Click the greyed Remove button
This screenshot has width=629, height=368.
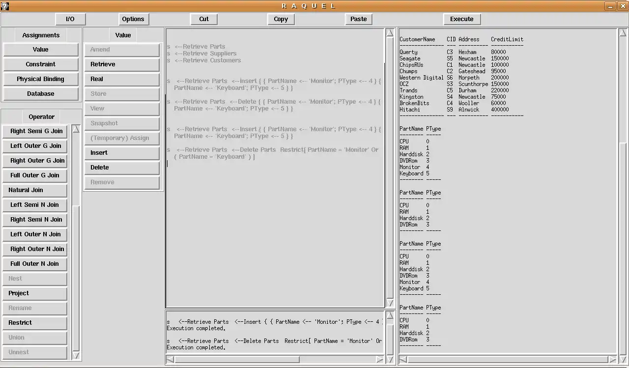(122, 182)
